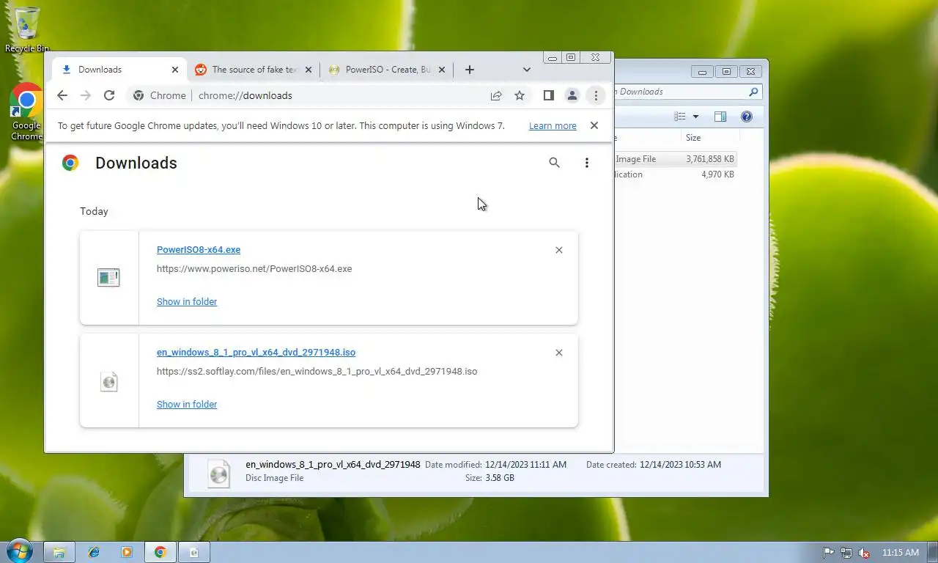Click Chrome's forward arrow button
The width and height of the screenshot is (938, 563).
(86, 95)
